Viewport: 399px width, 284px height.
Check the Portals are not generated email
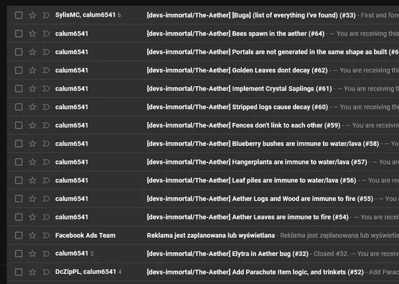[19, 52]
